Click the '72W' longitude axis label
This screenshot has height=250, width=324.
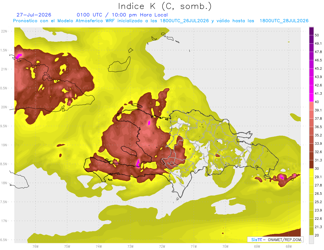click(162, 246)
